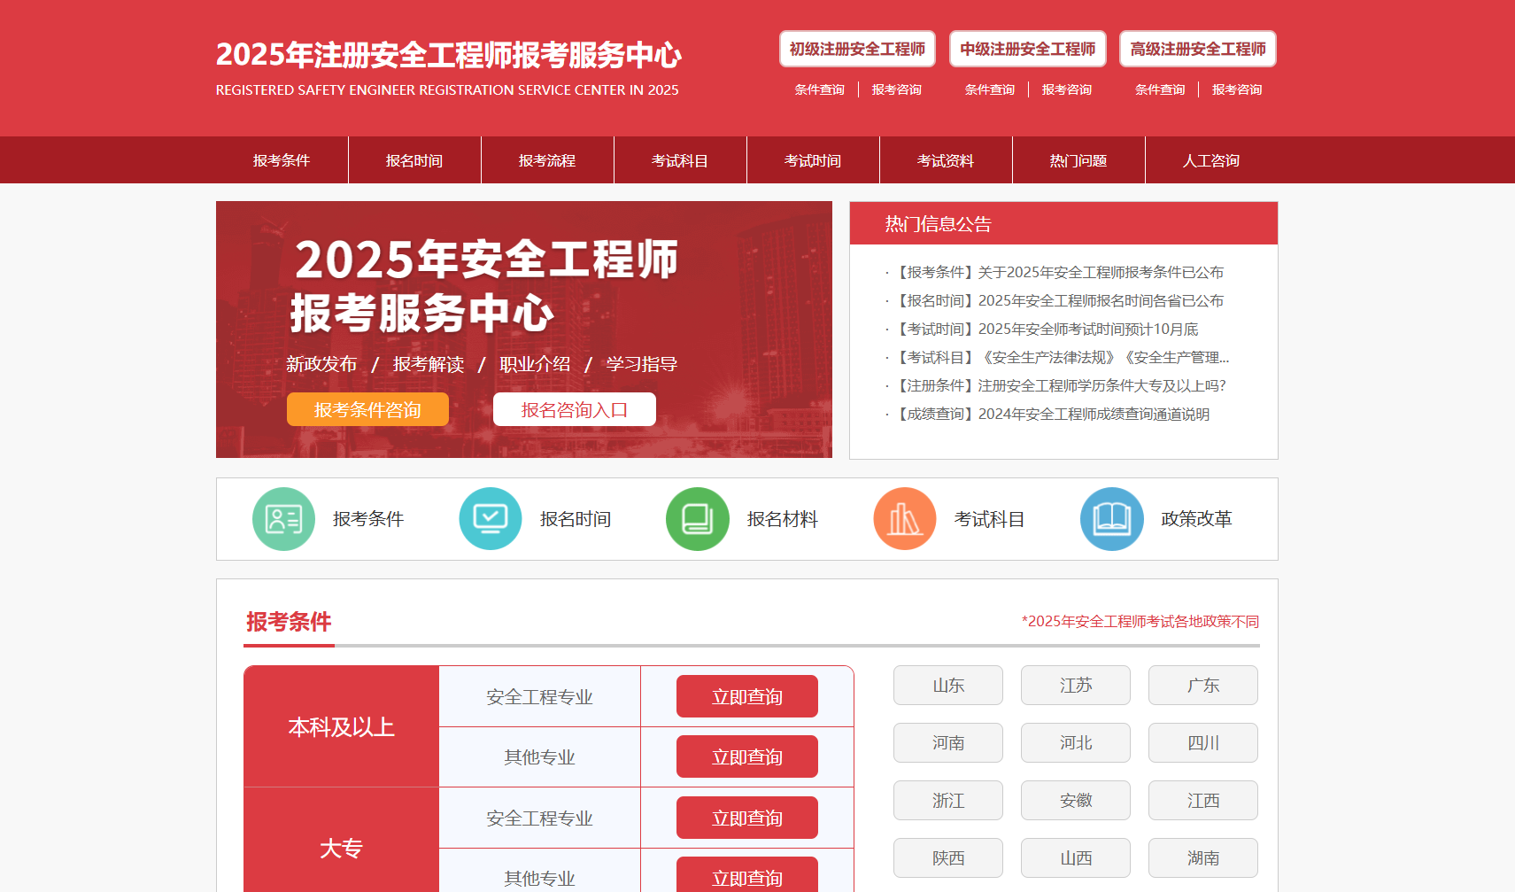Open the 报名时间 各省已公布 announcement

(1061, 300)
